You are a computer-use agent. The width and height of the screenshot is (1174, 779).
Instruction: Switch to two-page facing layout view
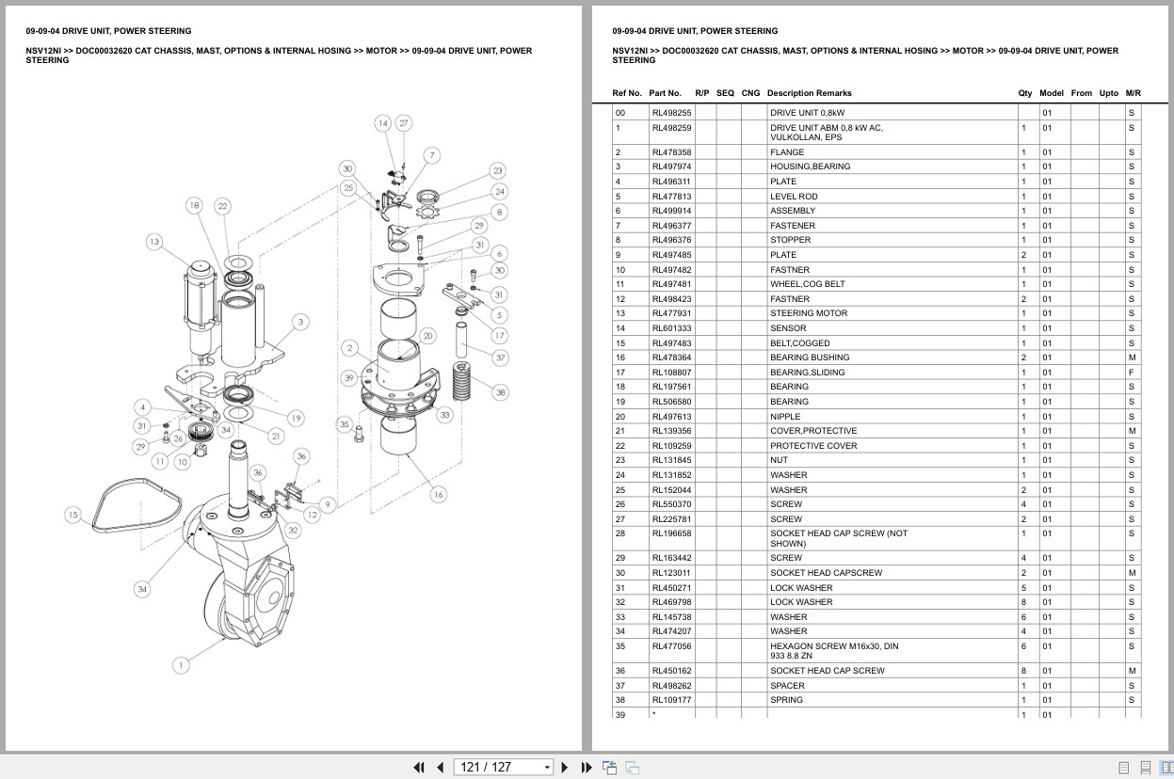(x=1166, y=768)
